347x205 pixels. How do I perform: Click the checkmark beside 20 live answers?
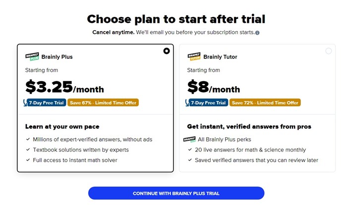point(190,150)
